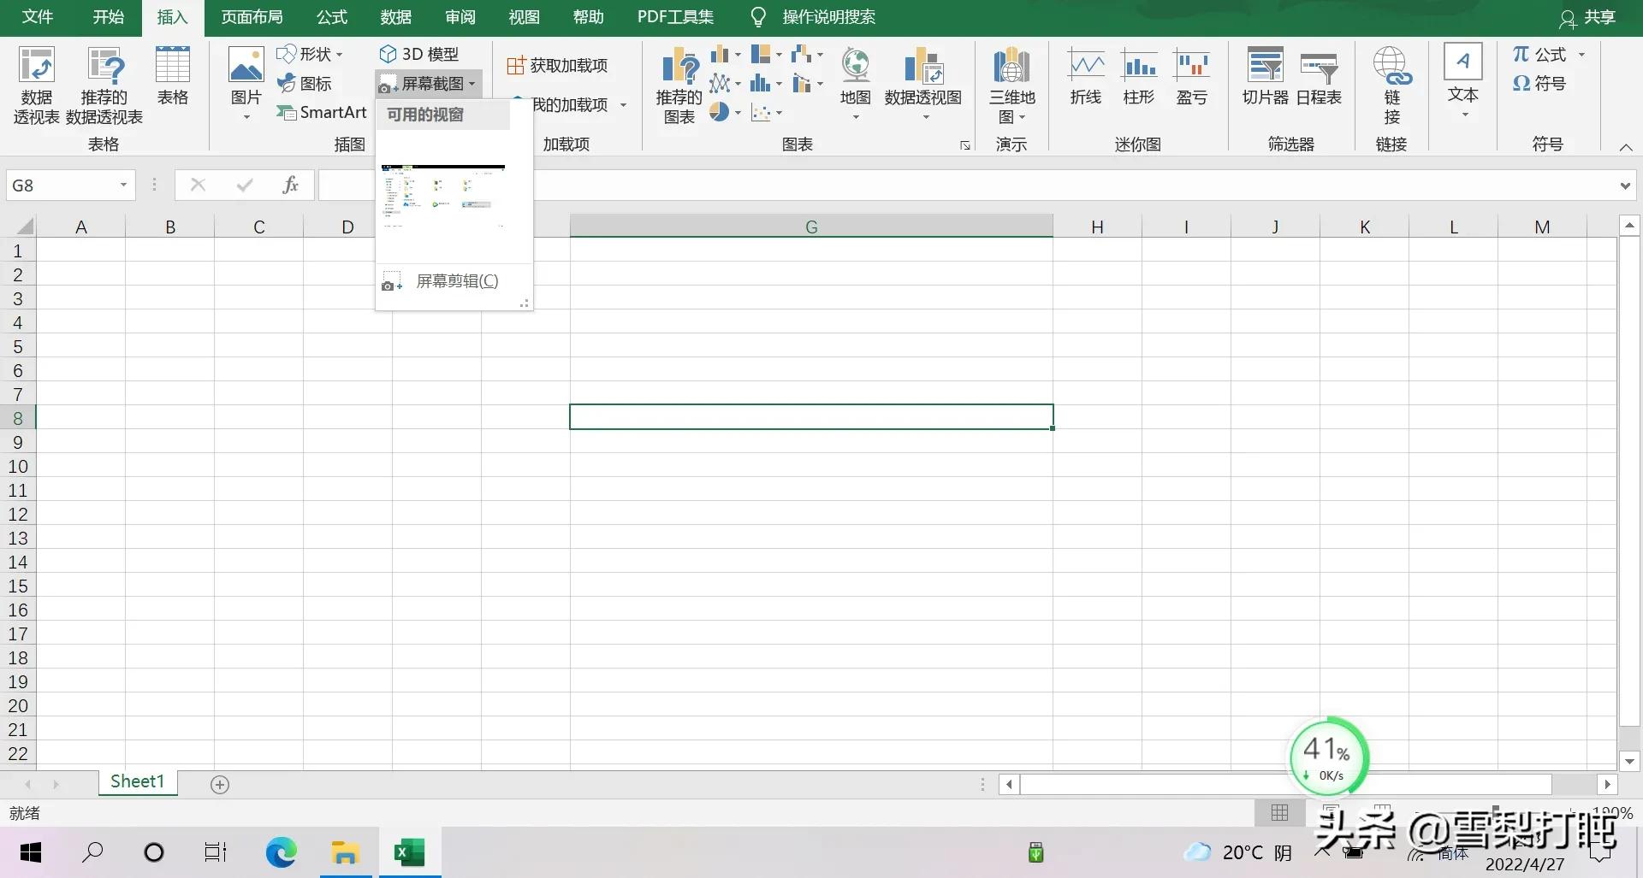Open the 形状 shapes dropdown
Image resolution: width=1643 pixels, height=878 pixels.
click(311, 53)
